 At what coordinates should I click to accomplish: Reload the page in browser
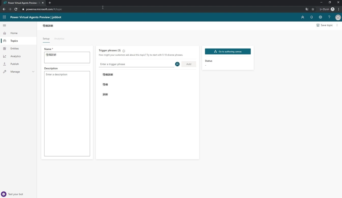tap(16, 9)
